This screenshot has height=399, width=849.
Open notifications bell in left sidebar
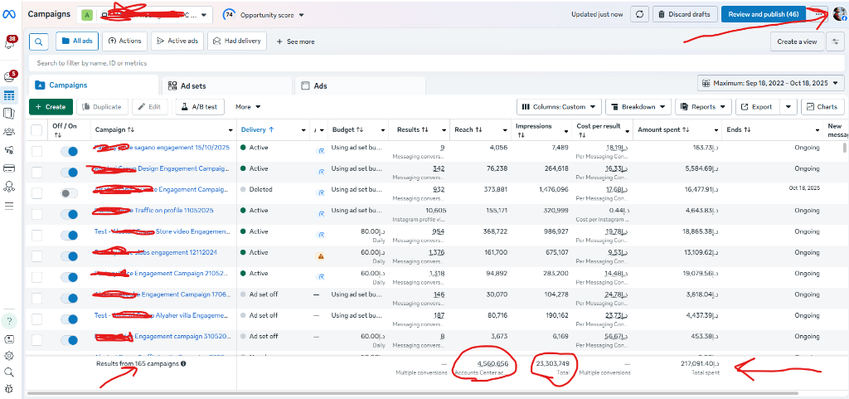11,43
